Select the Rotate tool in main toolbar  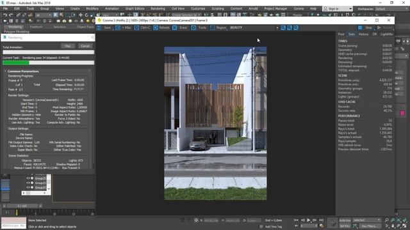tap(86, 15)
